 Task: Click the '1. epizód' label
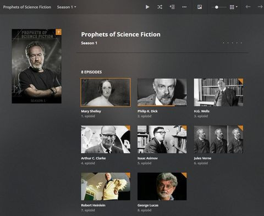[x=88, y=116]
